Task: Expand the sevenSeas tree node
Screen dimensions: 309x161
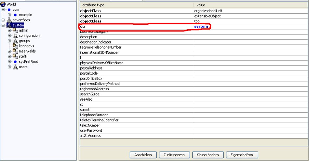Action: coord(3,20)
